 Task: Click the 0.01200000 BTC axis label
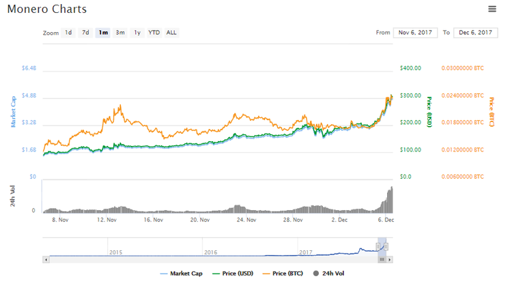463,150
